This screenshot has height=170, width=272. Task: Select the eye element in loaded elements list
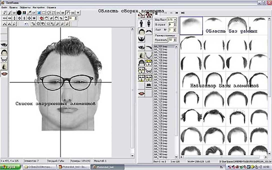4,45
